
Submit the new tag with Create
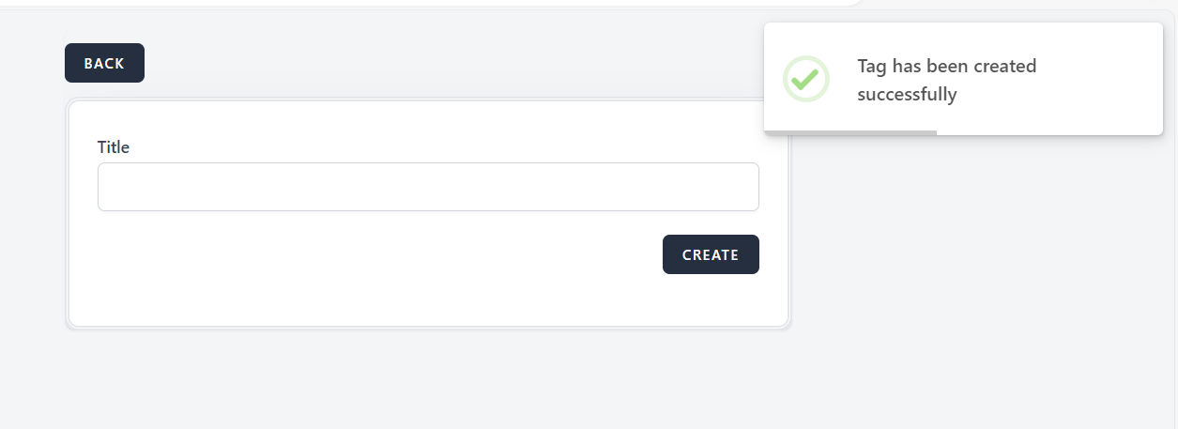(x=711, y=254)
